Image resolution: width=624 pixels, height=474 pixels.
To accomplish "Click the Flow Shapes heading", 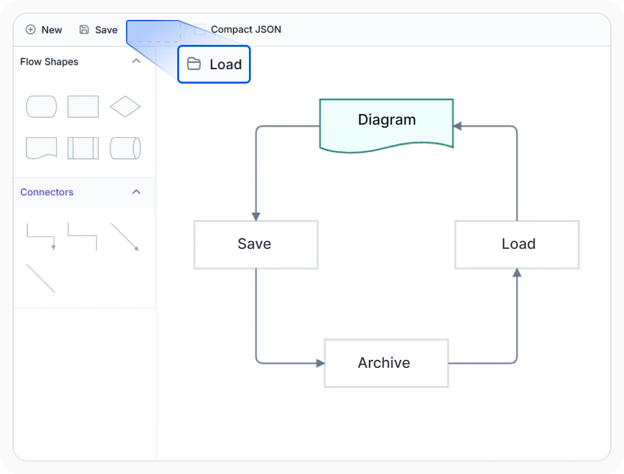I will click(49, 62).
